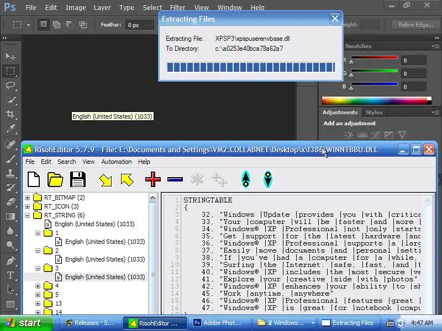Open RisohEditor Search menu
The image size is (442, 331).
66,162
